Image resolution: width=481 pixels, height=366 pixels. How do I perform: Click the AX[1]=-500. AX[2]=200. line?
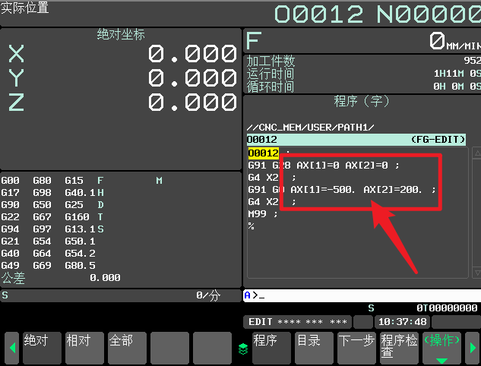(342, 189)
